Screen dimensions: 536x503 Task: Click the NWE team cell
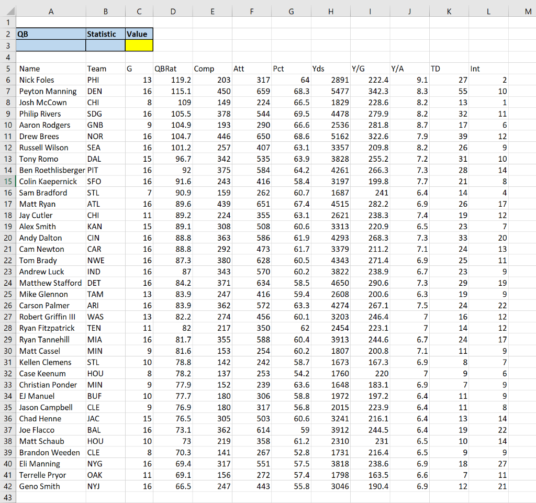pos(105,260)
